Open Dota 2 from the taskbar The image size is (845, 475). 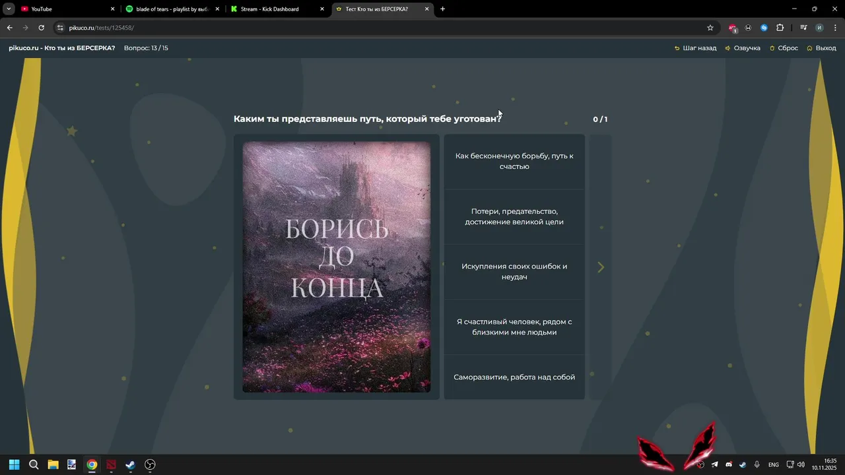click(x=111, y=464)
